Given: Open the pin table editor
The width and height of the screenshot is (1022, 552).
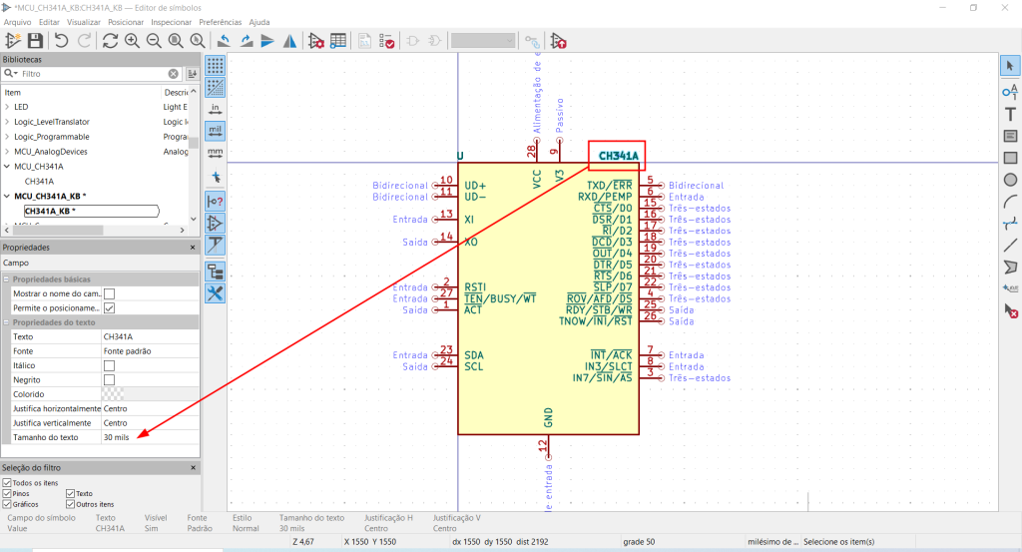Looking at the screenshot, I should 338,41.
